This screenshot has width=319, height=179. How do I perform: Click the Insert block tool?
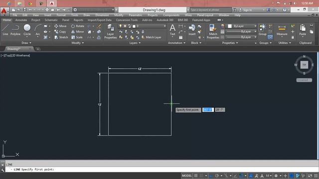192,30
